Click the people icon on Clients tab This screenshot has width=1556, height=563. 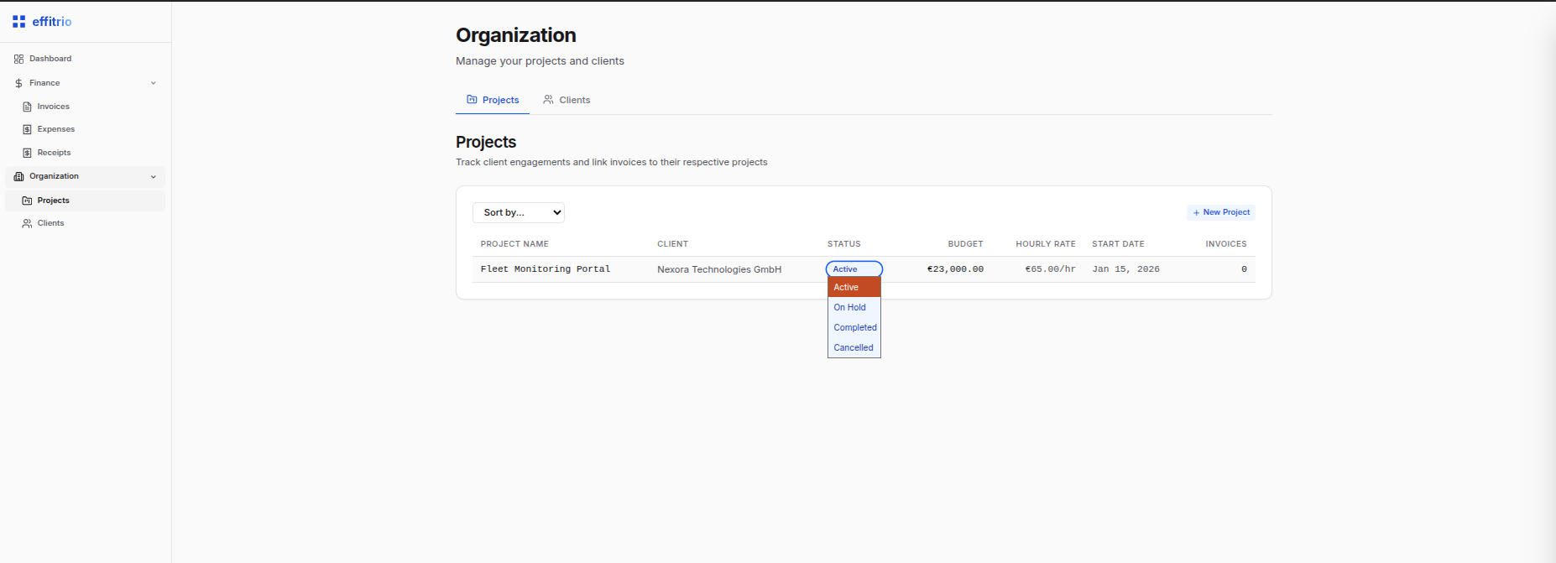[x=548, y=99]
